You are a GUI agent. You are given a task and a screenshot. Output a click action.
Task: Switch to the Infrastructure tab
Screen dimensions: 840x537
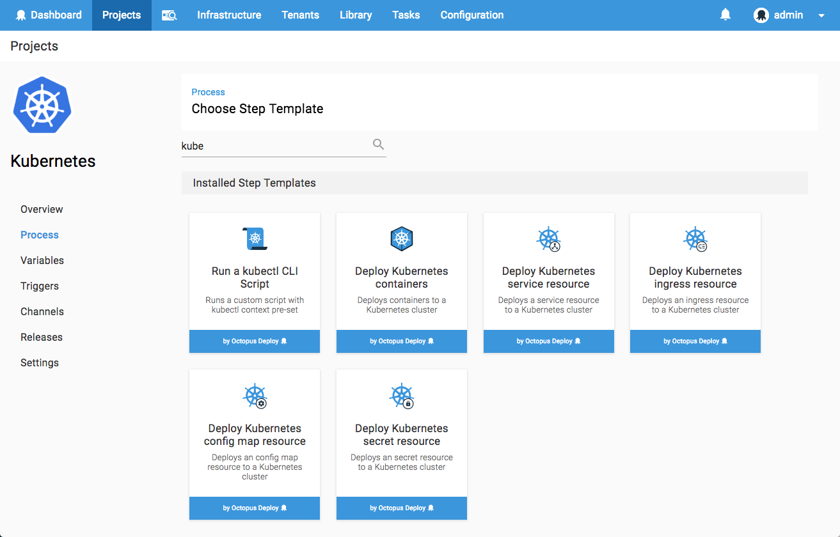coord(228,15)
